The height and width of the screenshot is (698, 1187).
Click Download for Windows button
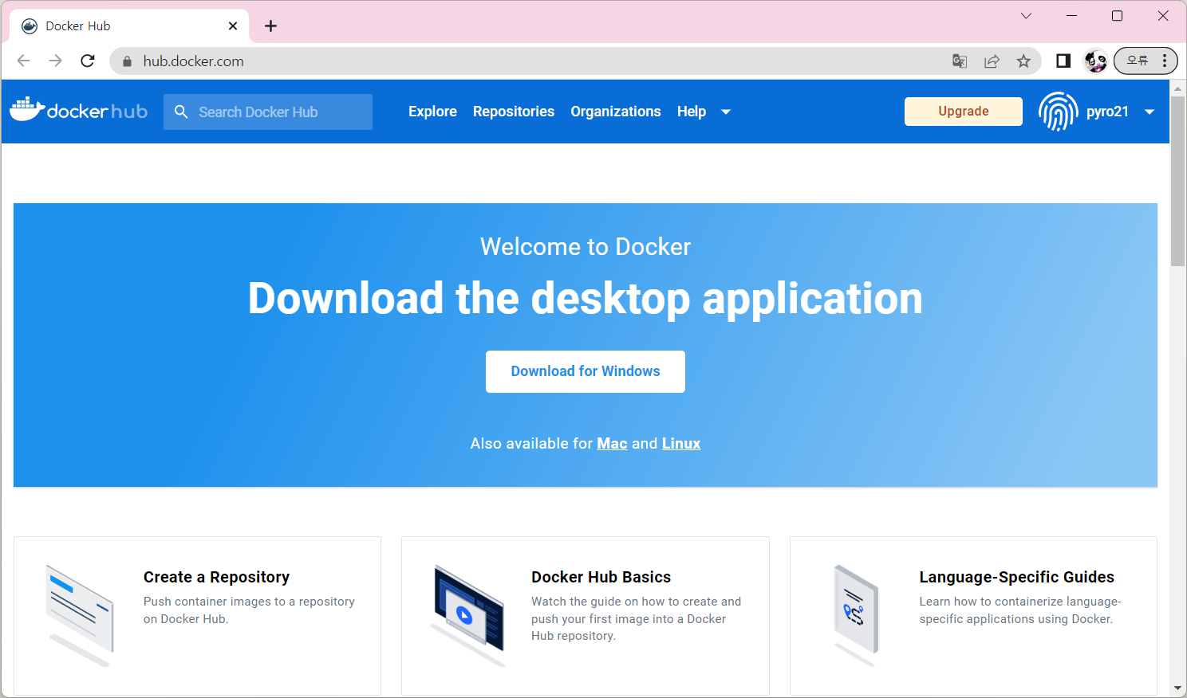tap(586, 371)
